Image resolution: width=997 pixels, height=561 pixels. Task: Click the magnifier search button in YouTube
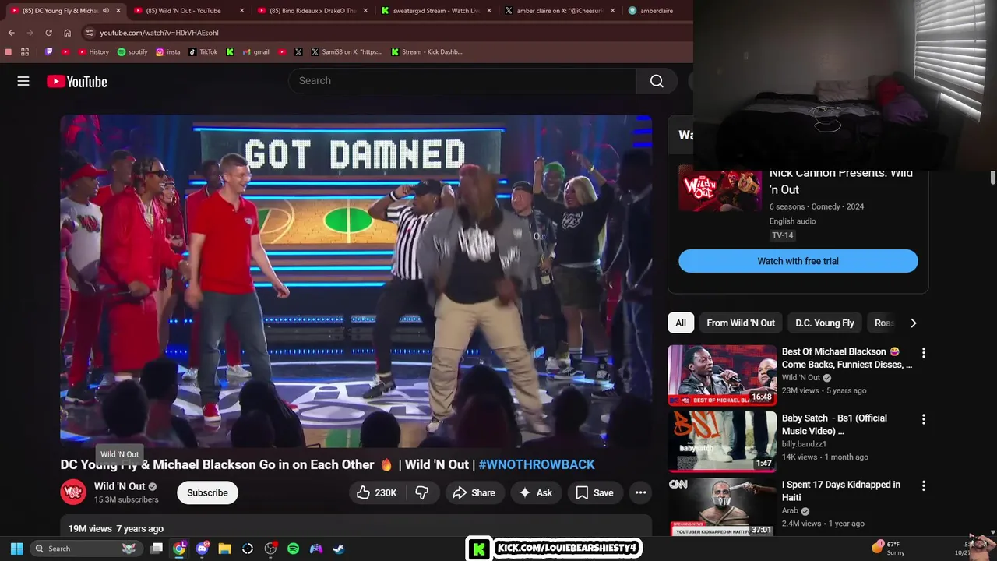(x=657, y=81)
